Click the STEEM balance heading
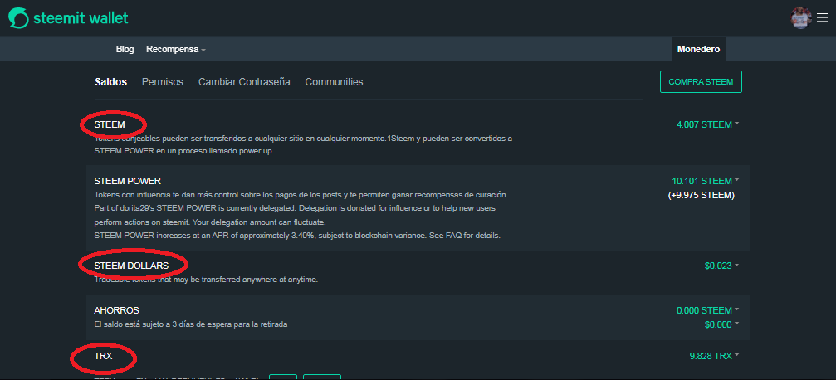This screenshot has width=836, height=380. 110,124
